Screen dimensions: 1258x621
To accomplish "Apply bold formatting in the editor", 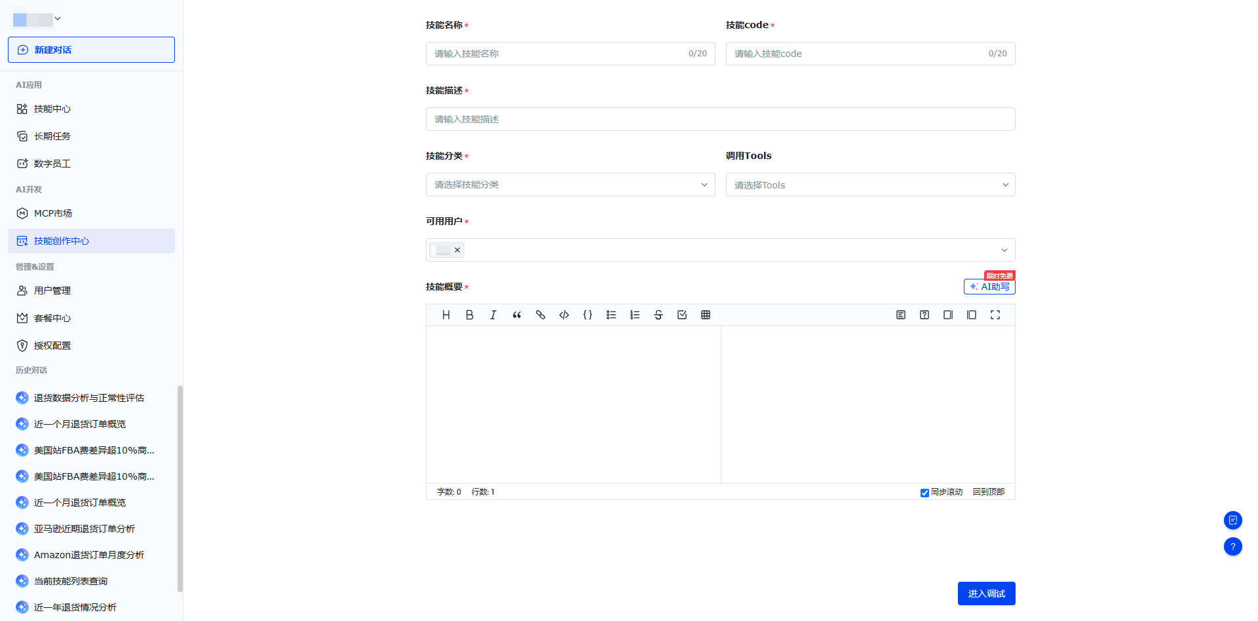I will pos(470,315).
